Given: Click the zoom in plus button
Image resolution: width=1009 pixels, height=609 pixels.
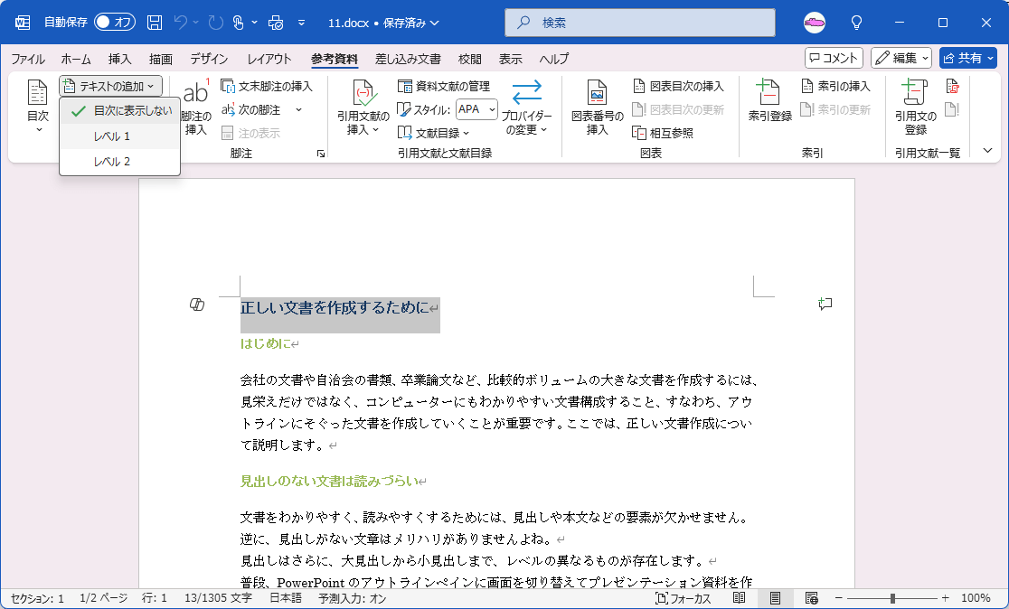Looking at the screenshot, I should point(945,598).
